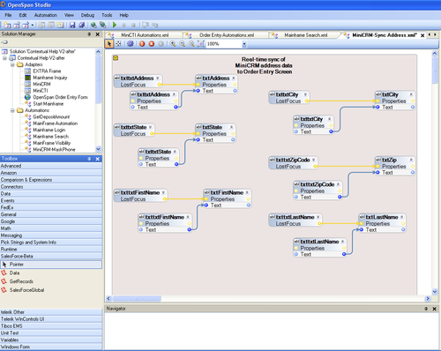Viewport: 441px width, 351px height.
Task: Click the fit-to-window zoom icon
Action: click(x=201, y=44)
